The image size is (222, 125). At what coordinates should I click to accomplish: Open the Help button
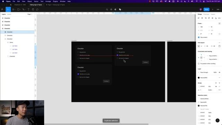tap(217, 120)
